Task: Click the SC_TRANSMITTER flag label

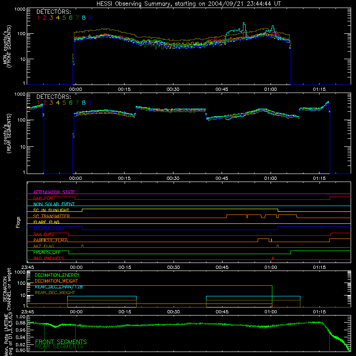Action: click(x=52, y=216)
